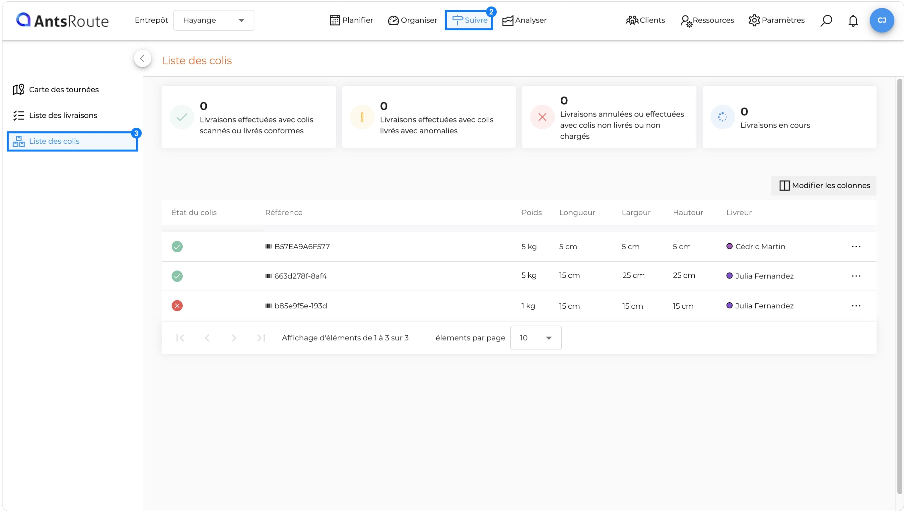
Task: Go to the Analyser tab
Action: pyautogui.click(x=524, y=20)
